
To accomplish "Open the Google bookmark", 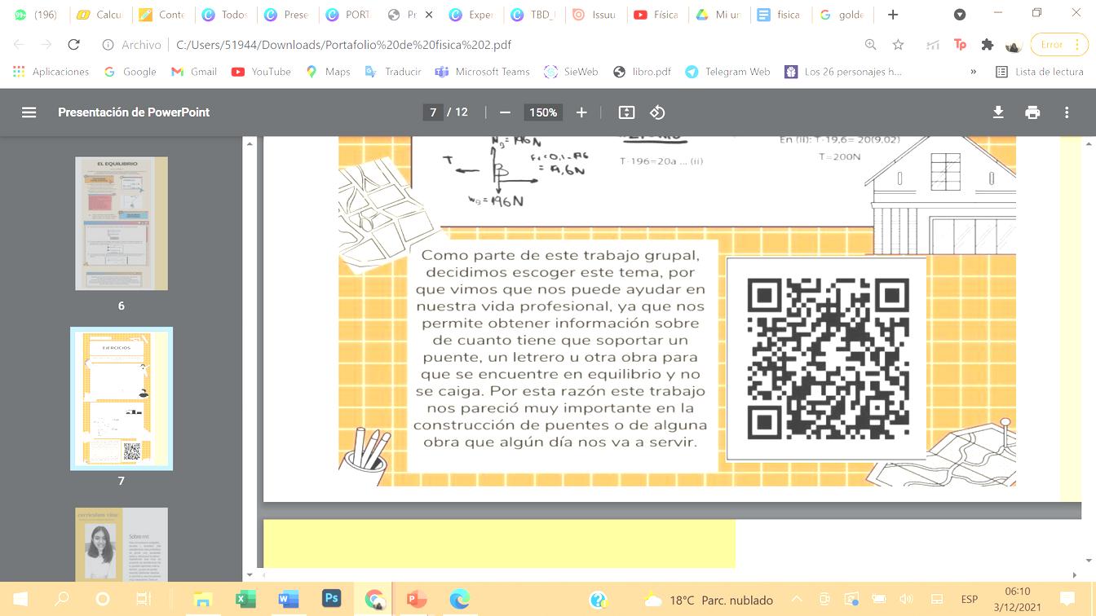I will click(130, 72).
